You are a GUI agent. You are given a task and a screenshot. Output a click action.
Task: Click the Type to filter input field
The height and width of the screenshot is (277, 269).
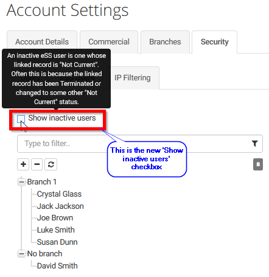click(x=140, y=144)
